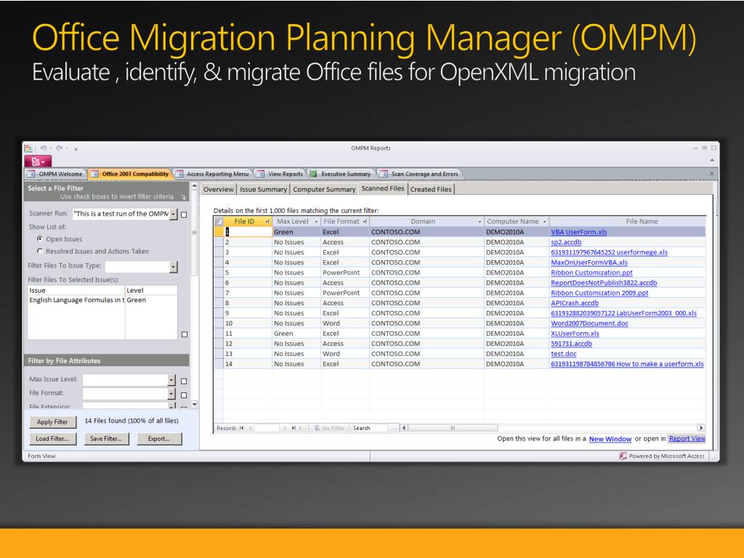Open Domain column header dropdown

[x=480, y=222]
